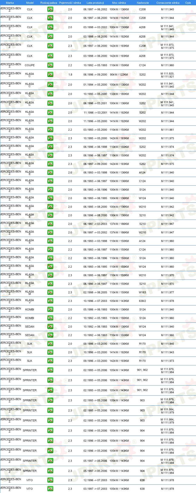Click fuel icon in SLK 2.3 M 111.973 row

(50, 361)
